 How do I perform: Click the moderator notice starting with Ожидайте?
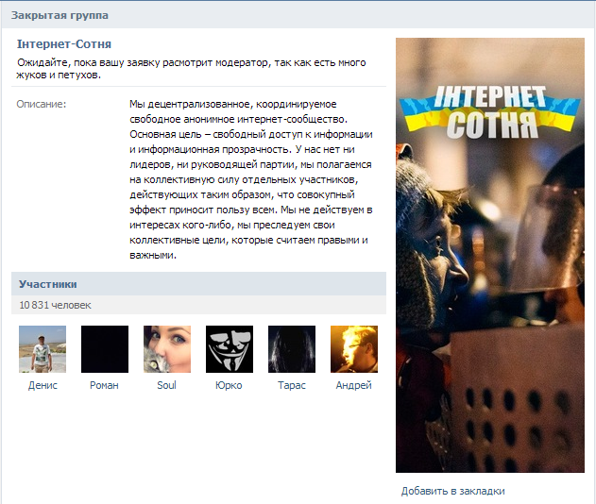[x=191, y=69]
